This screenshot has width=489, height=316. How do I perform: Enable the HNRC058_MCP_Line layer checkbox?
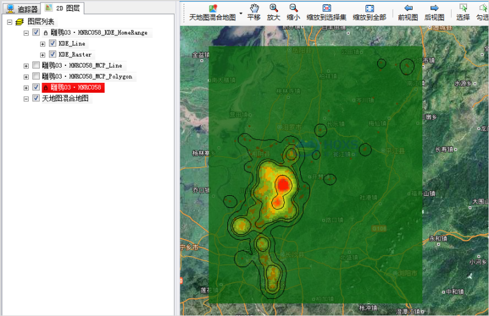(36, 65)
